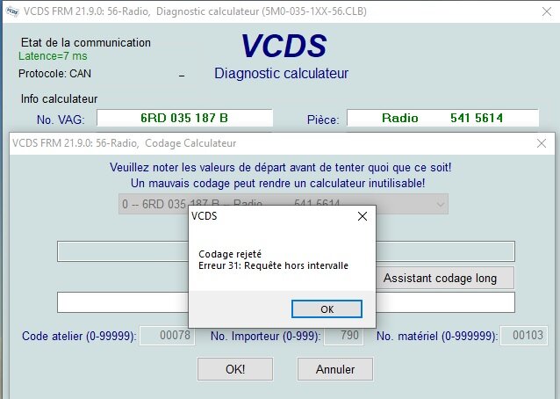Click the Annuler button
The width and height of the screenshot is (560, 399).
click(335, 369)
